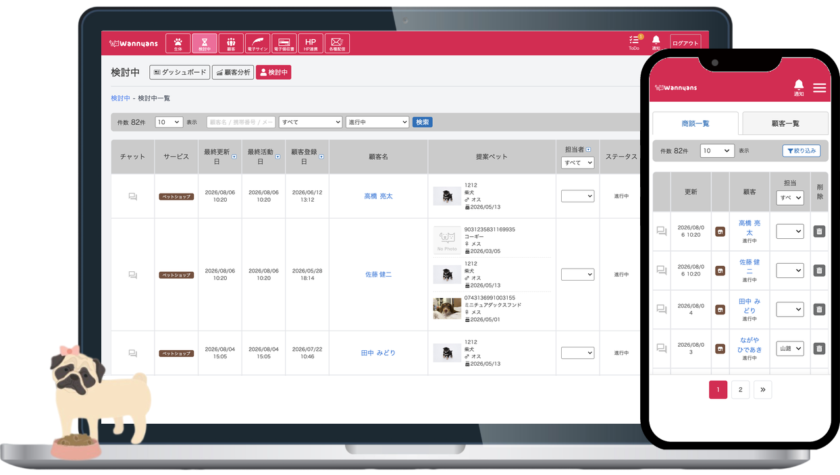Click ペットショップ tag in 高橋 亮太 row
The image size is (840, 475).
coord(176,197)
